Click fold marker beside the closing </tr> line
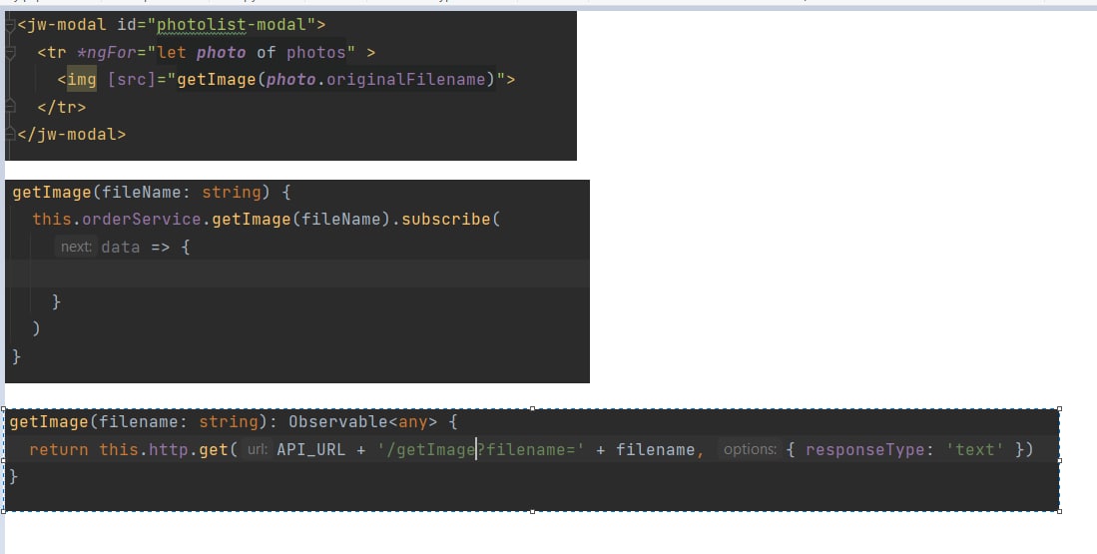 (10, 107)
